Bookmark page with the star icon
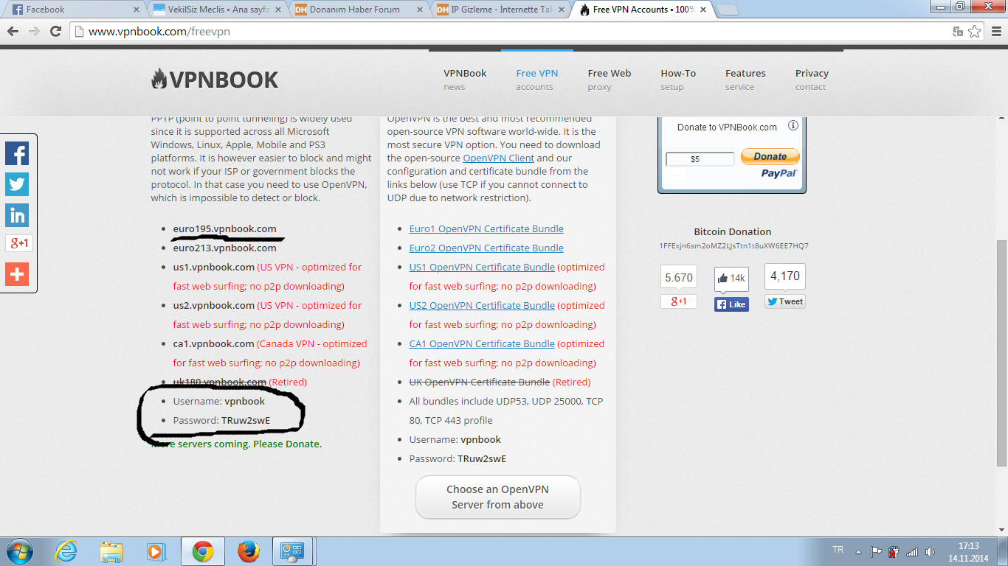Screen dimensions: 1008x566 [975, 32]
